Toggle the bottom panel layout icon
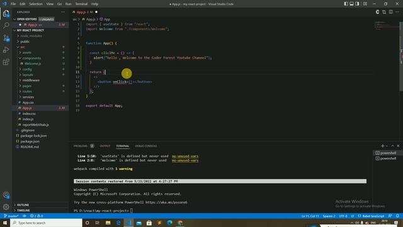Viewport: 403px width, 227px height. coord(351,4)
